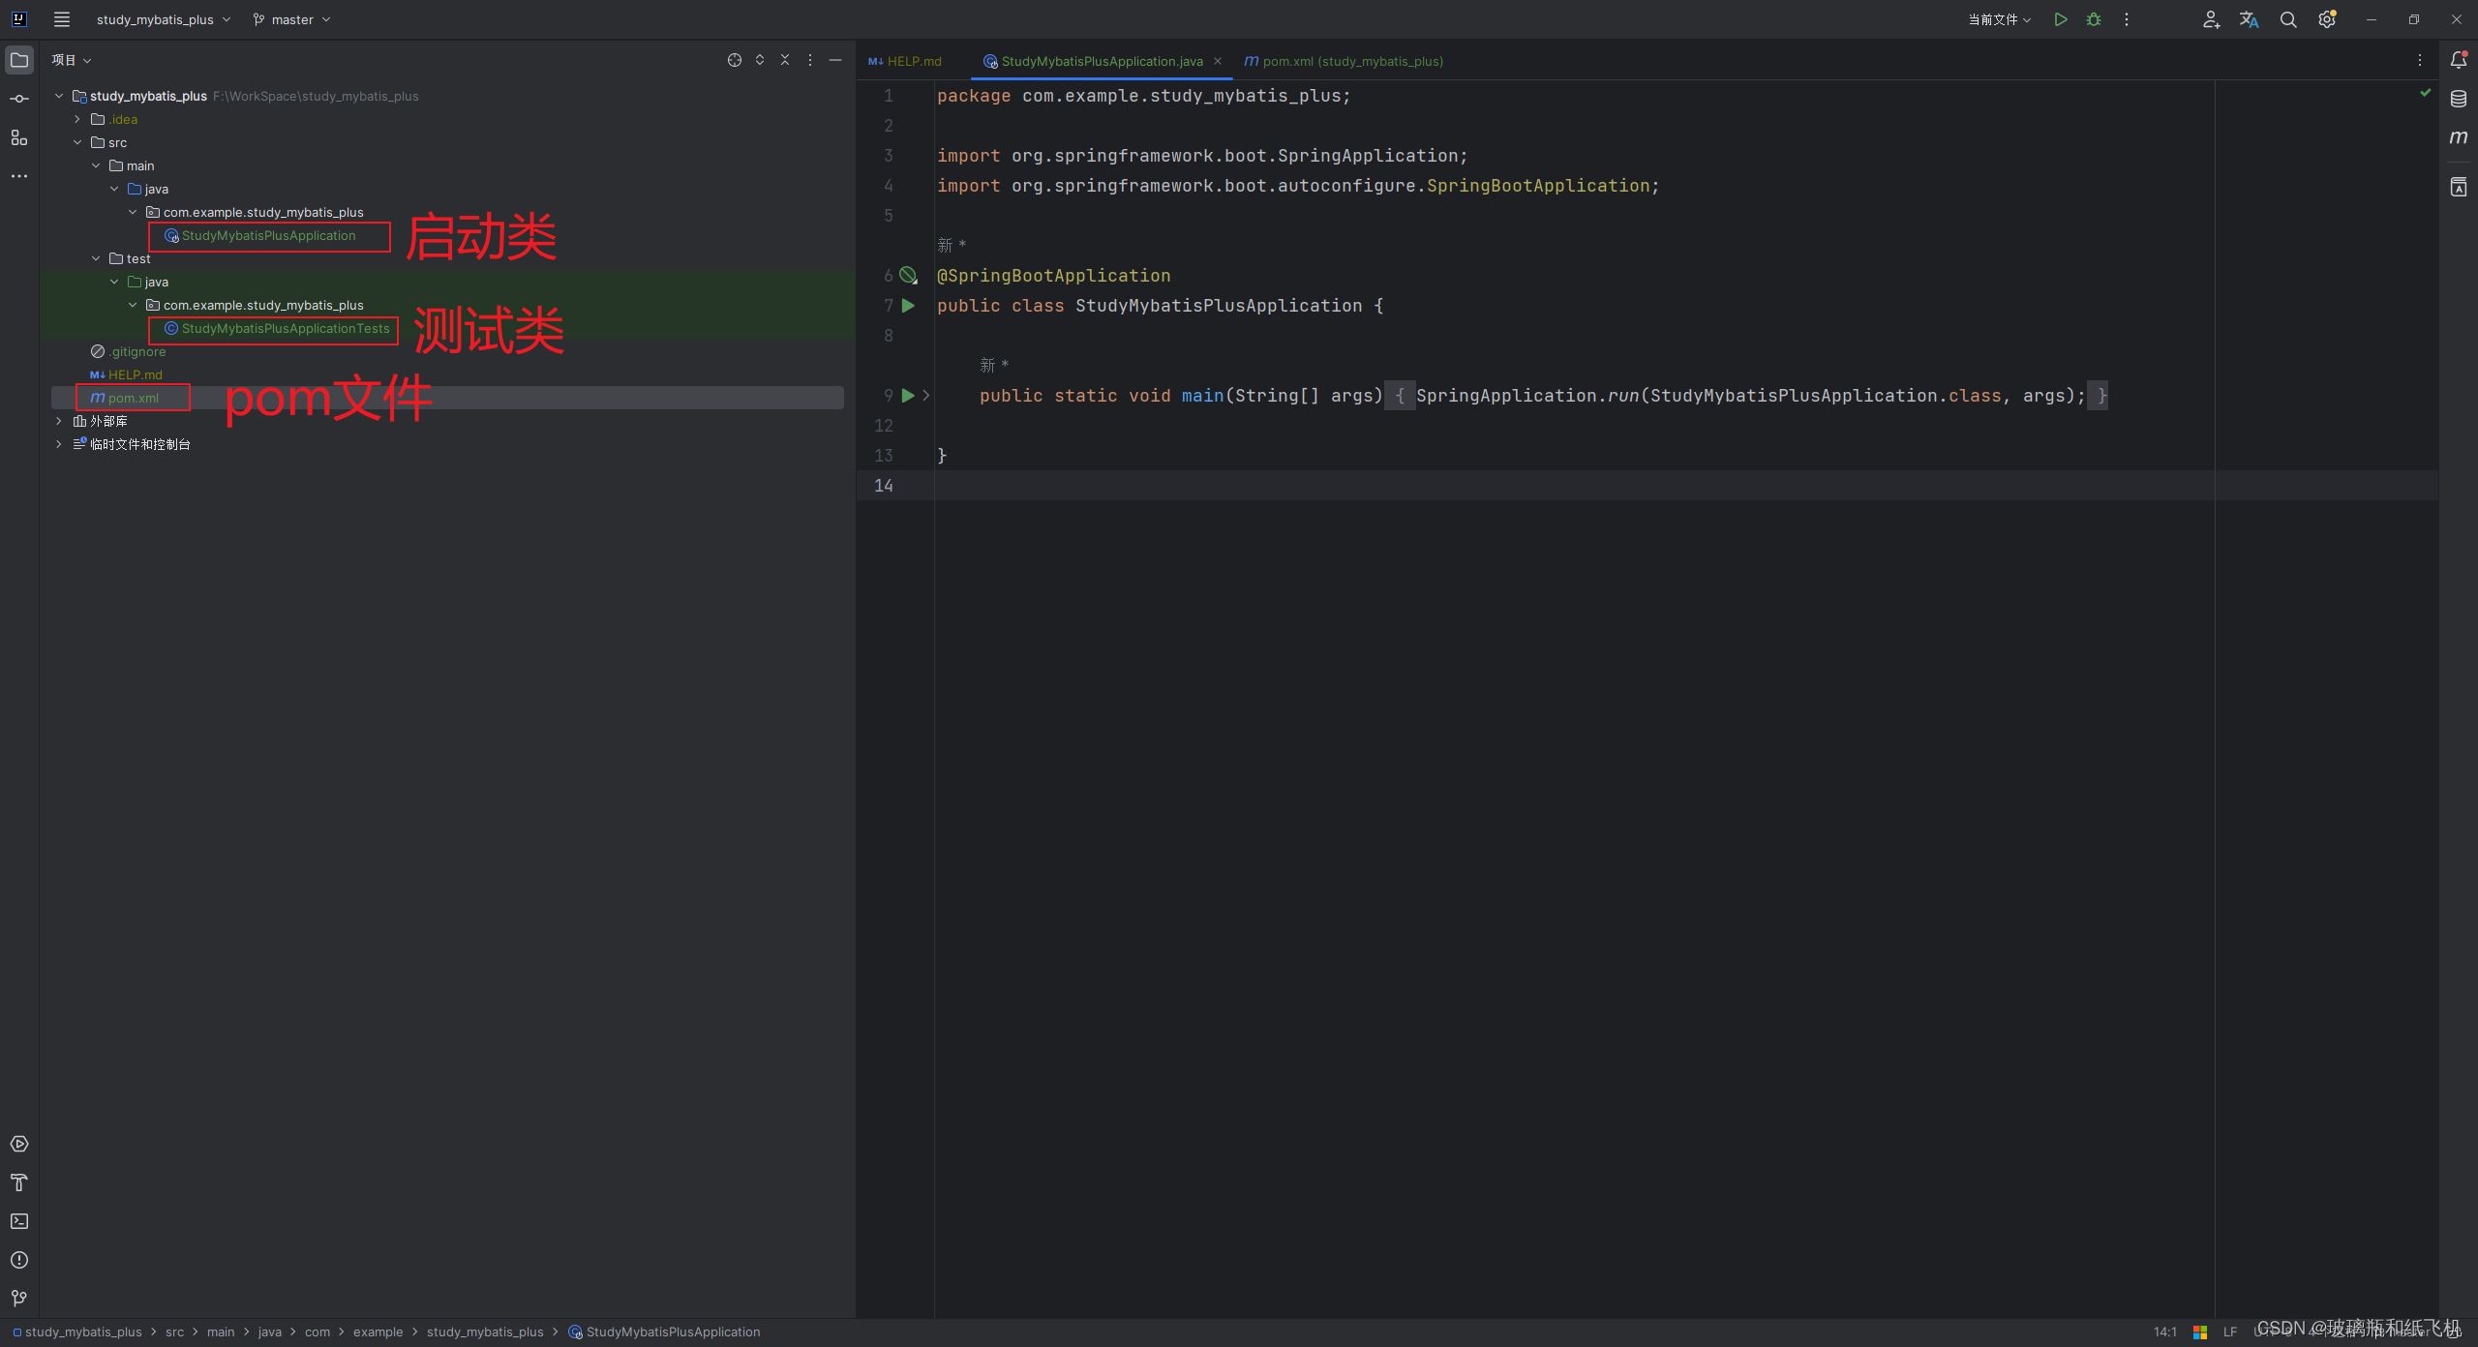2478x1347 pixels.
Task: Expand the 外部库 node
Action: tap(59, 421)
